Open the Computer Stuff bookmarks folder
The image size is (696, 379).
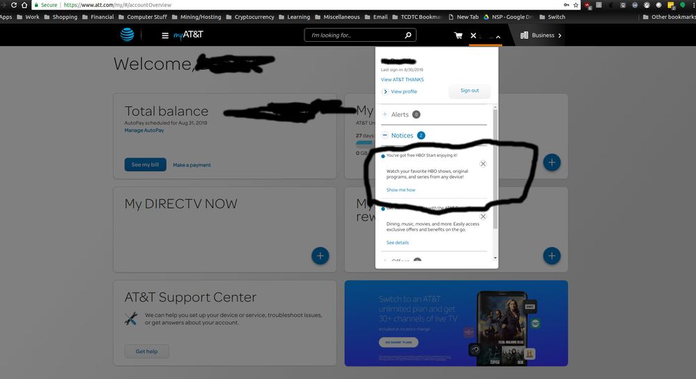click(x=143, y=17)
